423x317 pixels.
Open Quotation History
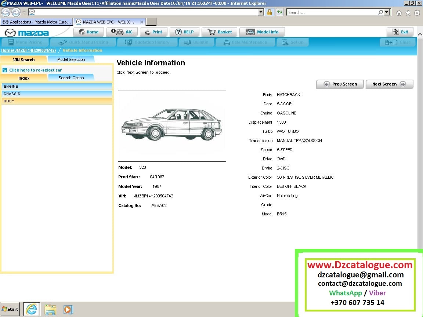pyautogui.click(x=148, y=42)
